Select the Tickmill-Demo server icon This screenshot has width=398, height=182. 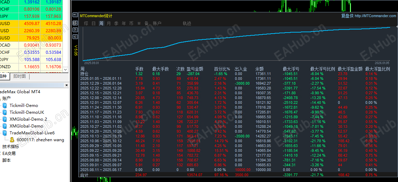point(4,106)
